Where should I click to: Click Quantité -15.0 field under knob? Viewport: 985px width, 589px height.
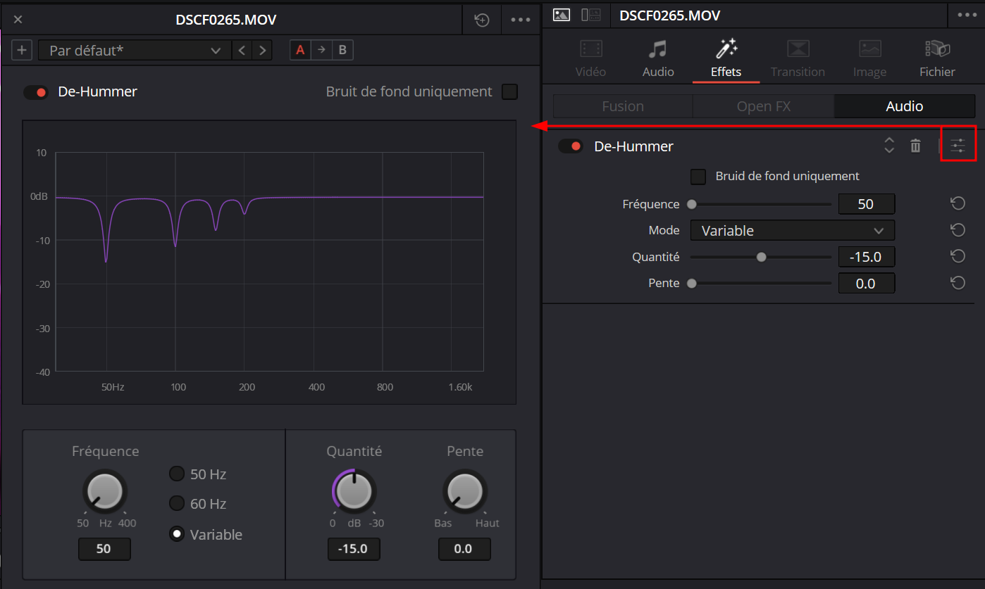click(354, 549)
